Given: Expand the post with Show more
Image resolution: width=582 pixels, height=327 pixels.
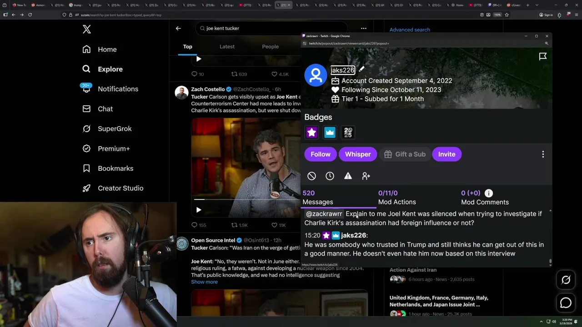Looking at the screenshot, I should [x=204, y=282].
